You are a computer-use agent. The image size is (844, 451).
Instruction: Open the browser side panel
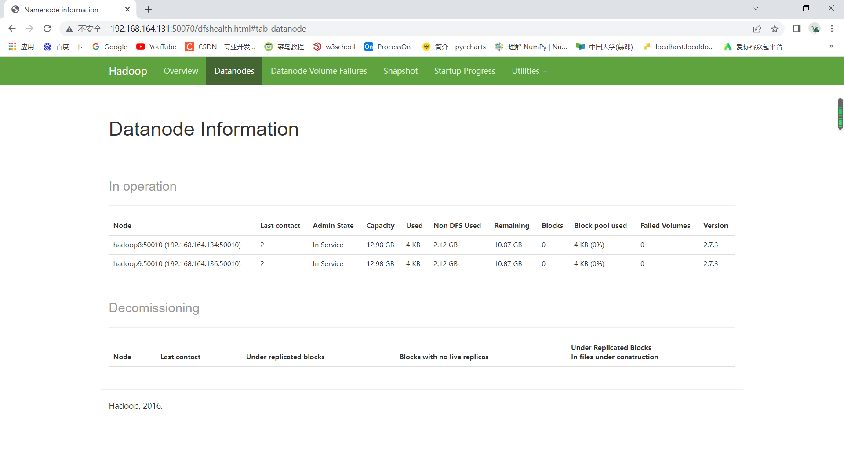[797, 29]
